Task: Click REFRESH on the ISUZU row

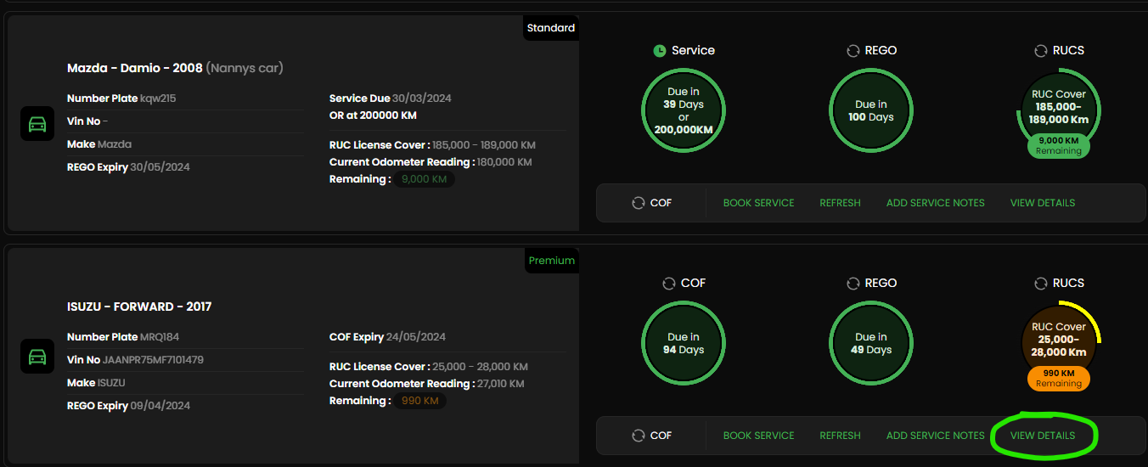Action: point(840,436)
